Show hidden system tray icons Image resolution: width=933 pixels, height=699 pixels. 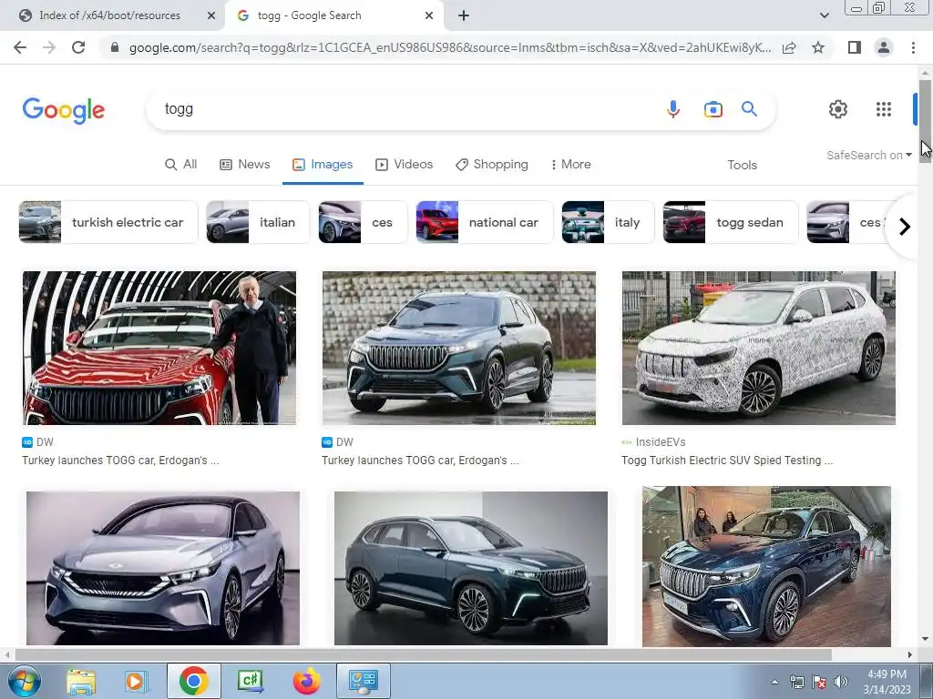coord(774,682)
